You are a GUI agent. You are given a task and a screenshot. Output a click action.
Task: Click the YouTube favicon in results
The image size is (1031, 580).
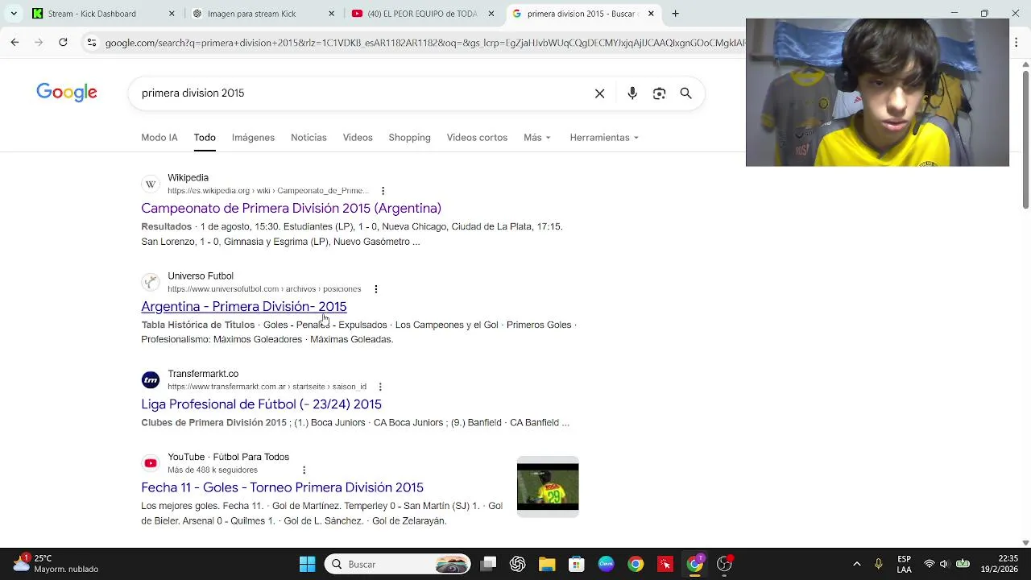[151, 463]
